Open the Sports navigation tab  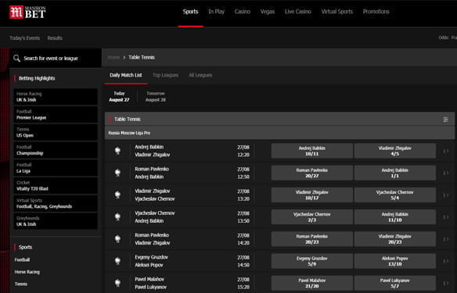(x=191, y=12)
